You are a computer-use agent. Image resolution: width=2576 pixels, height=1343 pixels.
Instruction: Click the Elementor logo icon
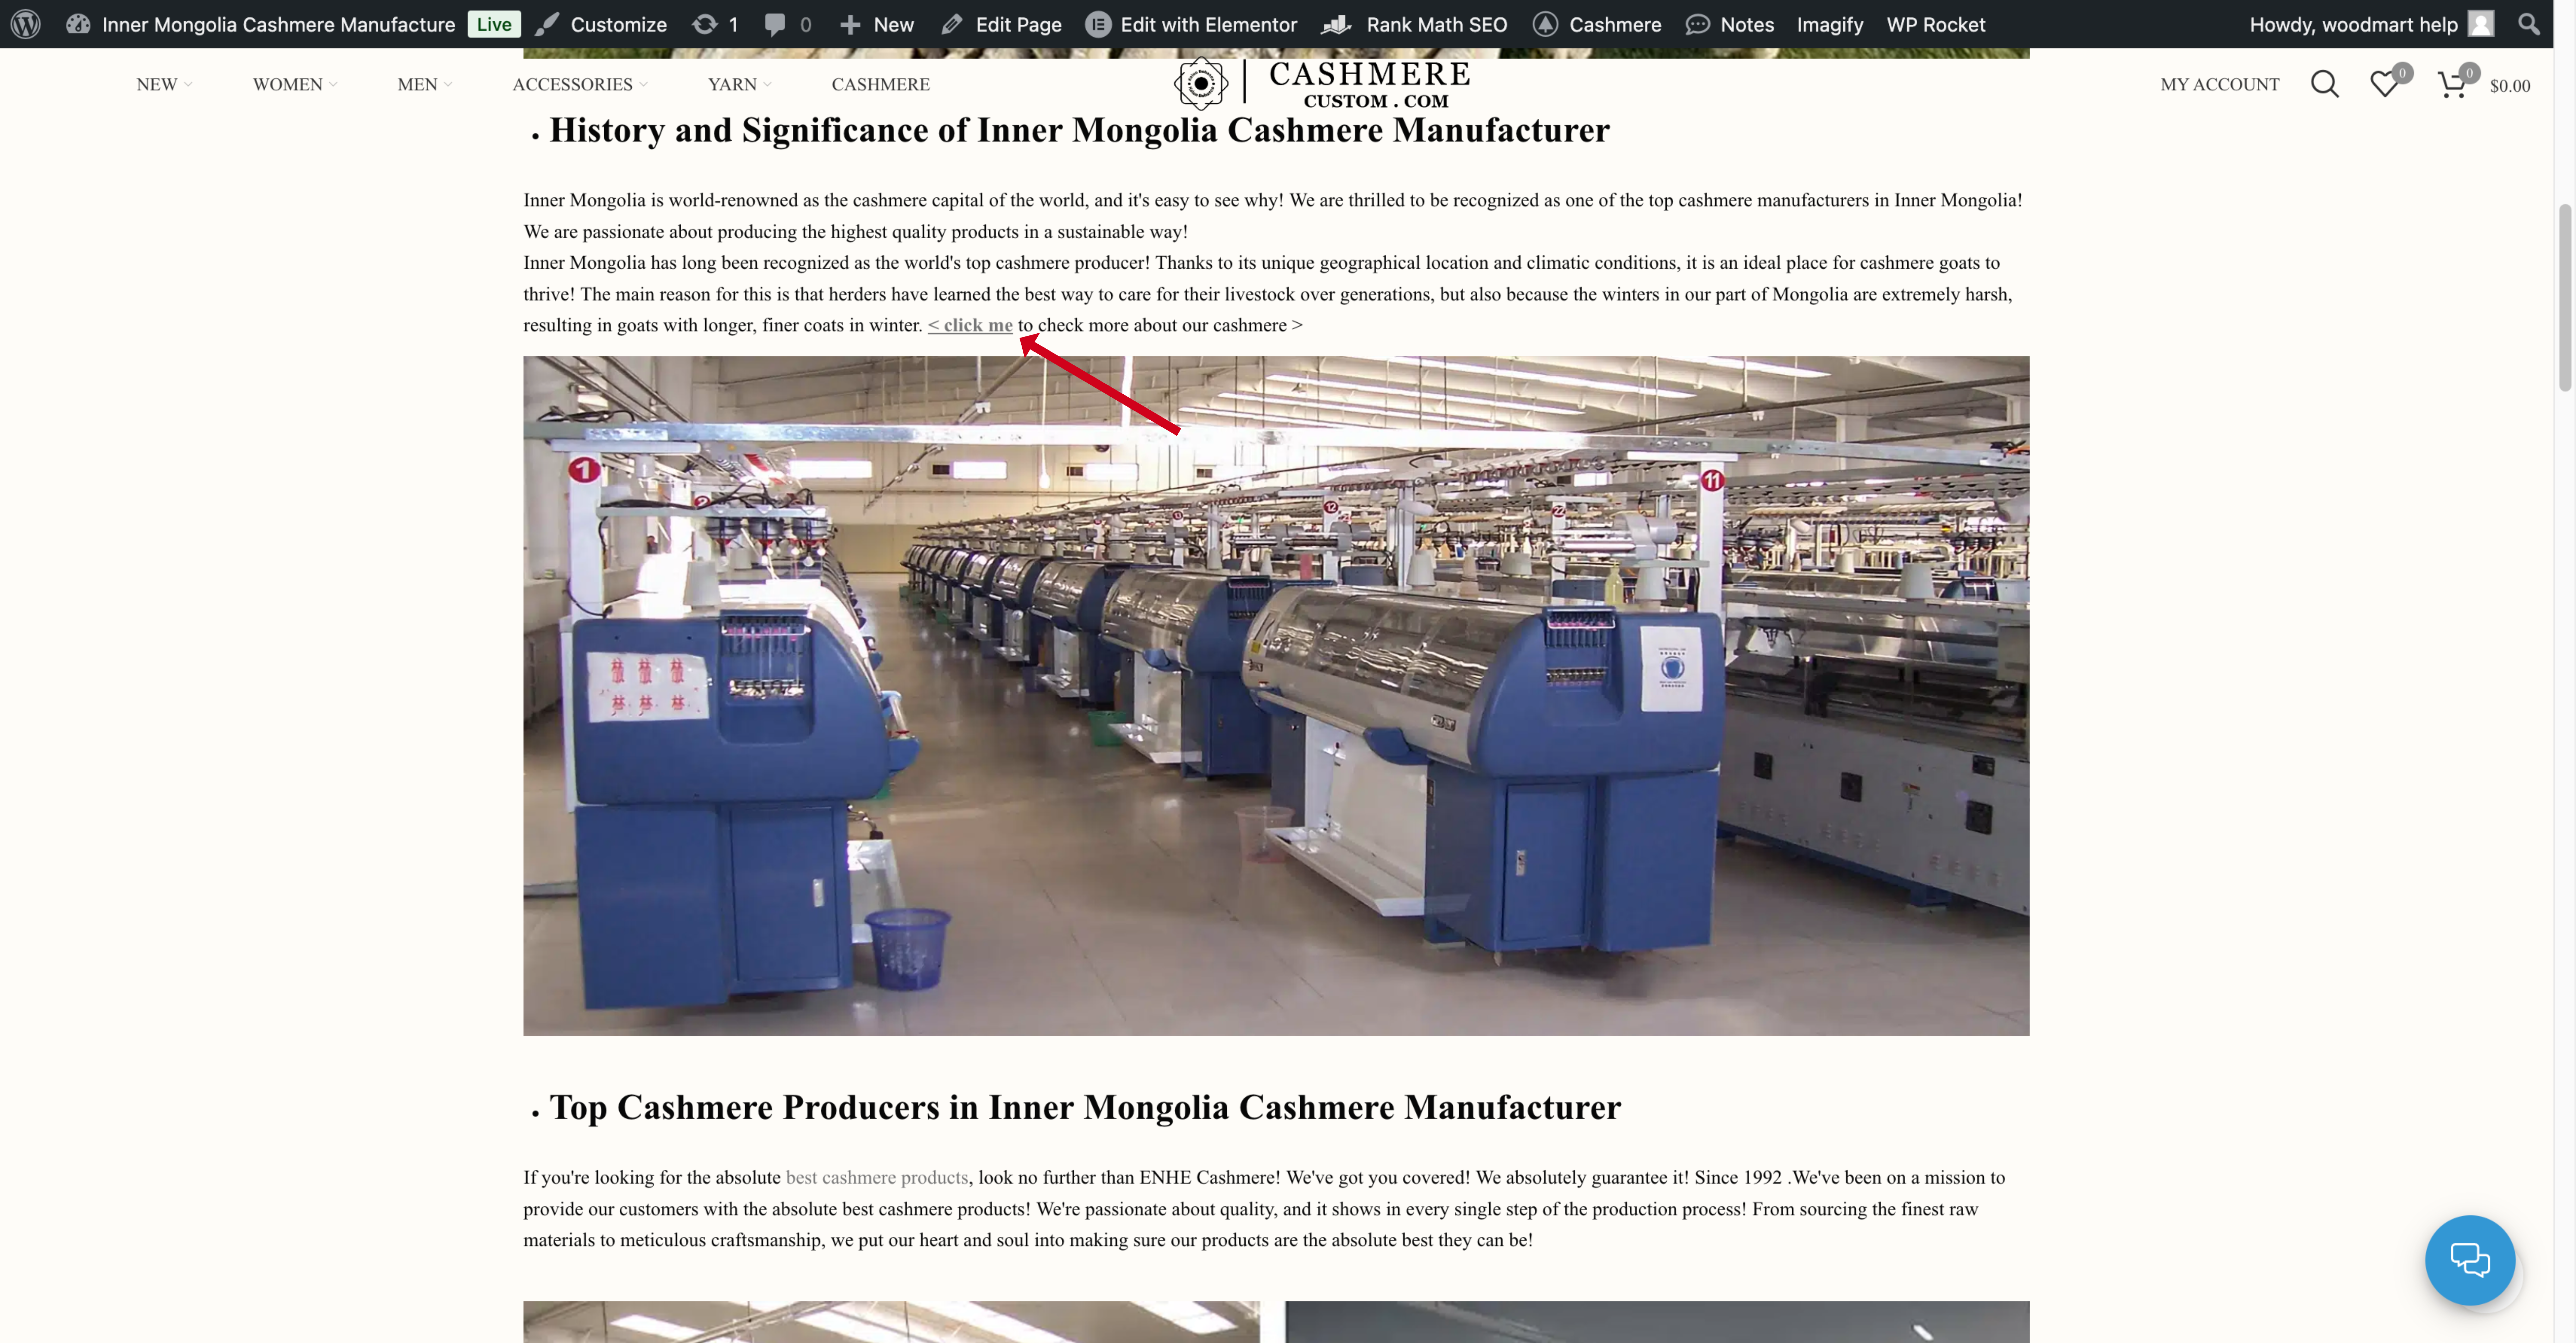(x=1098, y=24)
